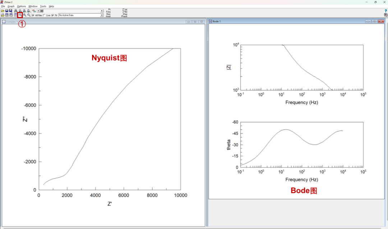This screenshot has width=388, height=229.
Task: Minimize the Complex 1 window
Action: tap(189, 22)
